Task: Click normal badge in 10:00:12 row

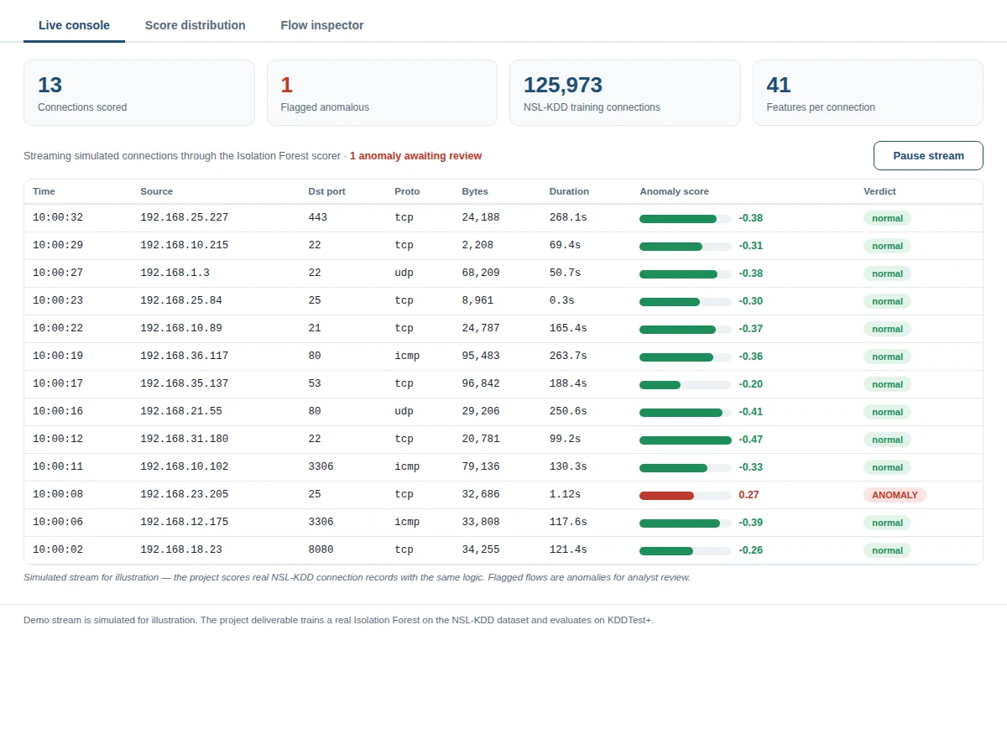Action: point(887,440)
